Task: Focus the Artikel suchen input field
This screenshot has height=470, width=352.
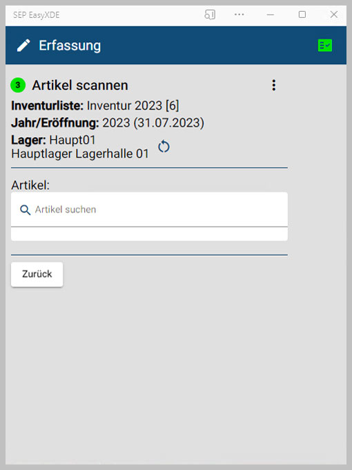Action: [x=149, y=209]
